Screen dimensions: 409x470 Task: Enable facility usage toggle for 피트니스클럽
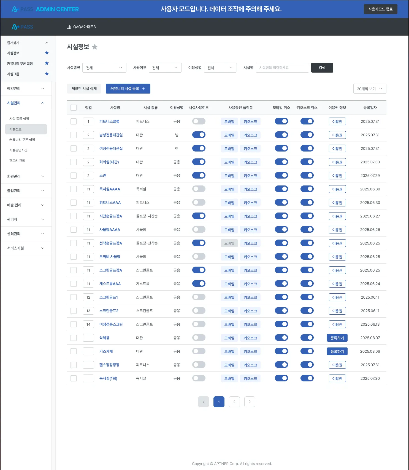[199, 121]
